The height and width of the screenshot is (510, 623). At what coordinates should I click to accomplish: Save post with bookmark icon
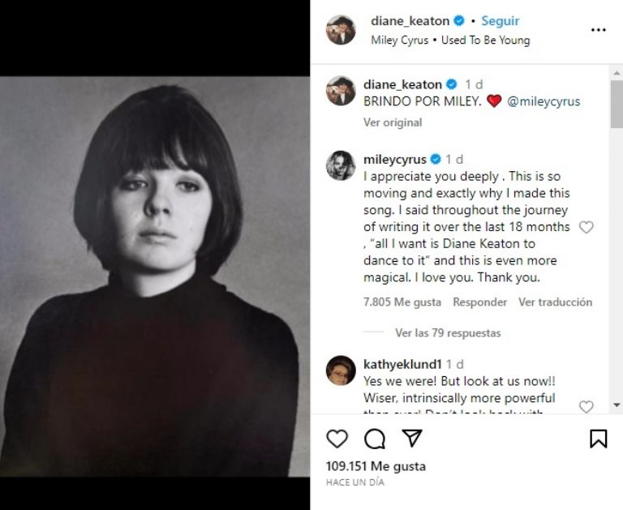pyautogui.click(x=598, y=439)
